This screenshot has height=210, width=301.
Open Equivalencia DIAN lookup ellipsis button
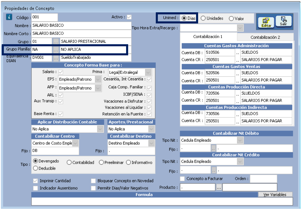click(x=56, y=58)
